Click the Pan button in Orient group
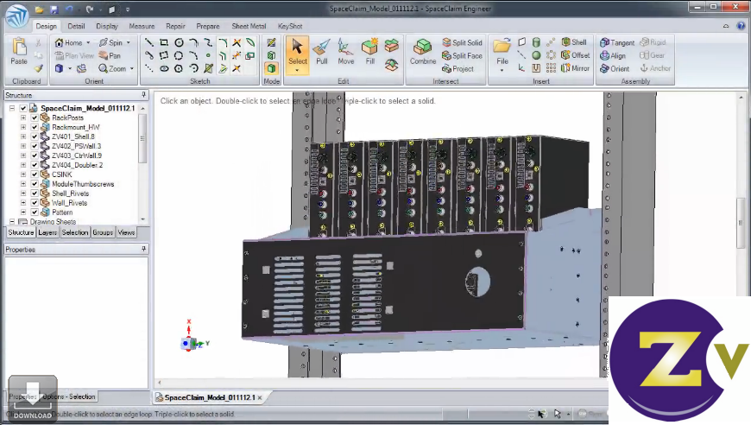 (x=110, y=55)
